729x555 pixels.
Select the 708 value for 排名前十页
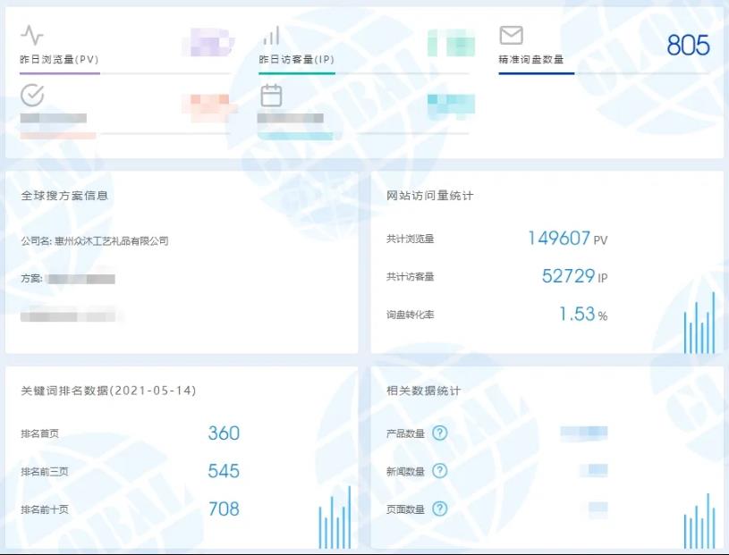(222, 509)
